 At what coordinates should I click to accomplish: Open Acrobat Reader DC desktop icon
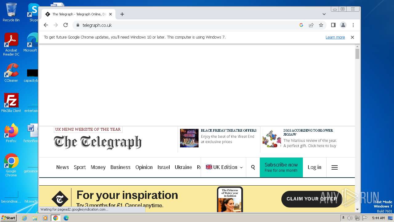click(11, 44)
